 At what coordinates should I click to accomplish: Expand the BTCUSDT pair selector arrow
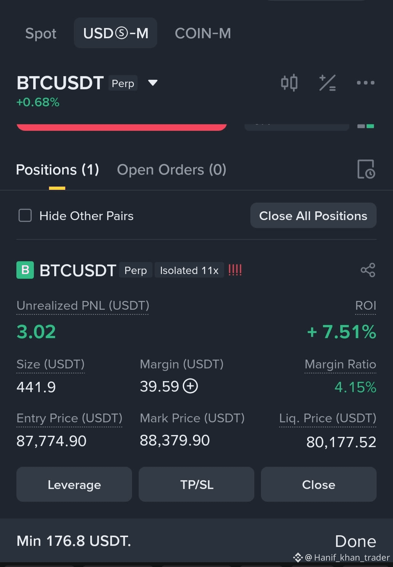[153, 83]
